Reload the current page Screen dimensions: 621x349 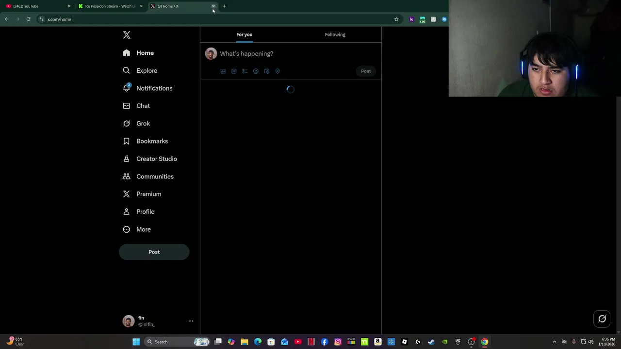pos(29,19)
